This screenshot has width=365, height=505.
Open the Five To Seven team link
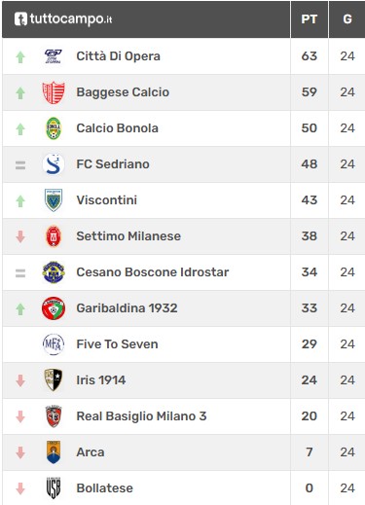(x=117, y=344)
